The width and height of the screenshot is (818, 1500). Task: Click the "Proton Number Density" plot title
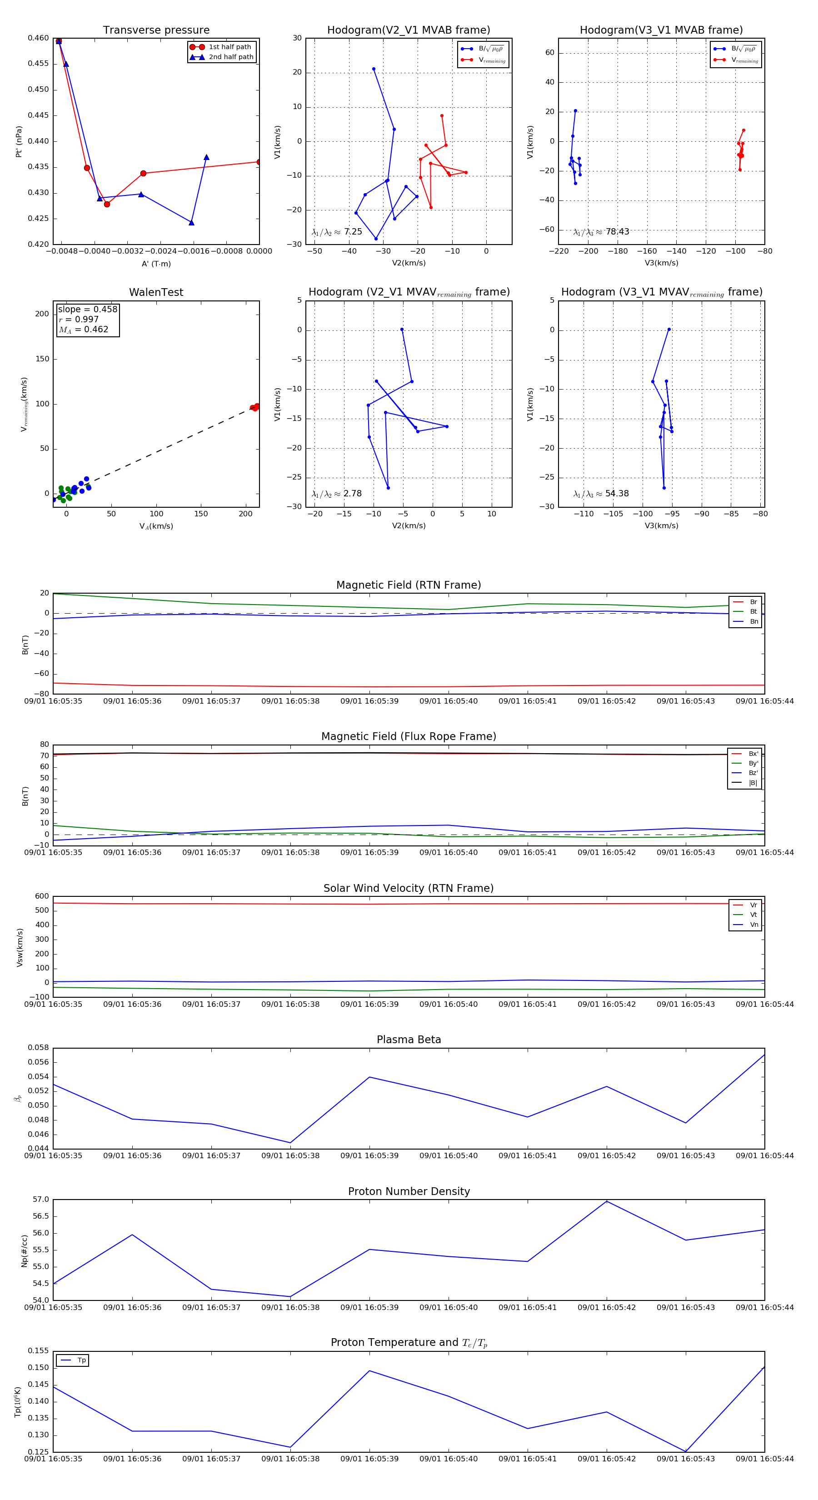point(409,1191)
